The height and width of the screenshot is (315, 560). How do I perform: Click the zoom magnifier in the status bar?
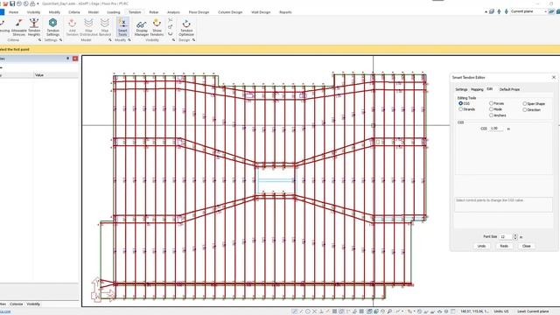[389, 311]
